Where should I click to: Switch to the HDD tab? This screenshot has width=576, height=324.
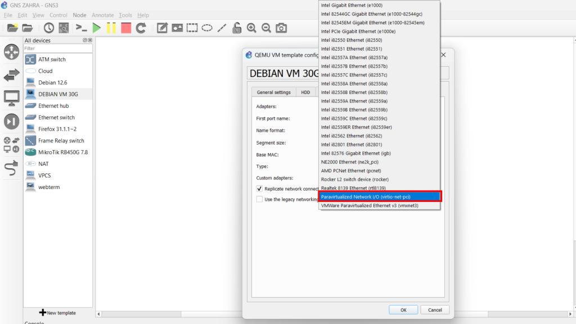point(305,92)
